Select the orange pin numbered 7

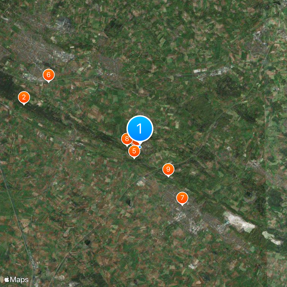tap(182, 198)
